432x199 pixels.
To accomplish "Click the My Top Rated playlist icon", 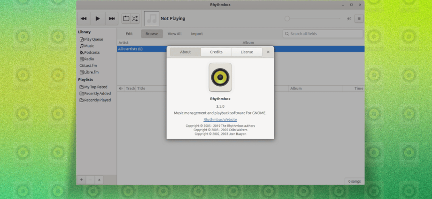I will pyautogui.click(x=82, y=87).
